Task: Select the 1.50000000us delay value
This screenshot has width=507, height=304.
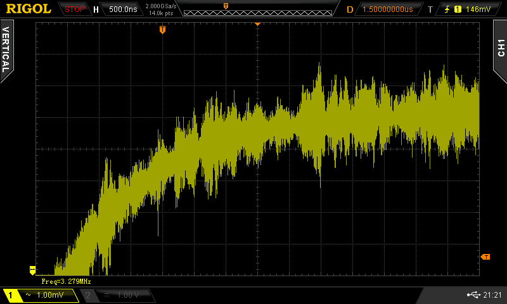Action: (387, 9)
